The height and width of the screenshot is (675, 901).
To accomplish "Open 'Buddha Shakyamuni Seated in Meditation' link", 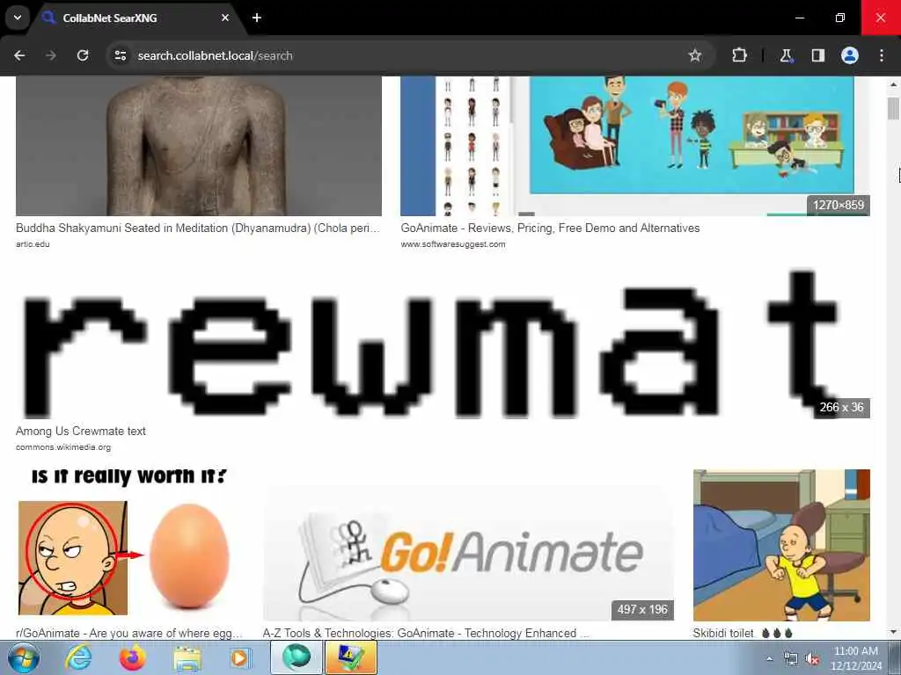I will pos(198,228).
